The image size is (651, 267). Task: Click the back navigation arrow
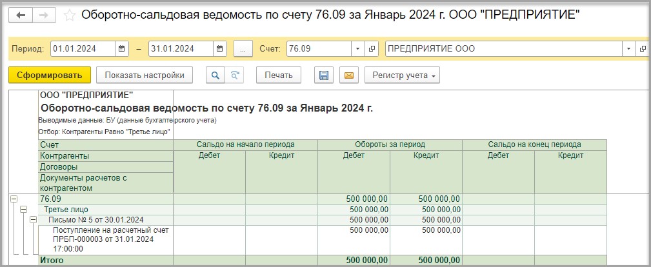click(x=22, y=14)
